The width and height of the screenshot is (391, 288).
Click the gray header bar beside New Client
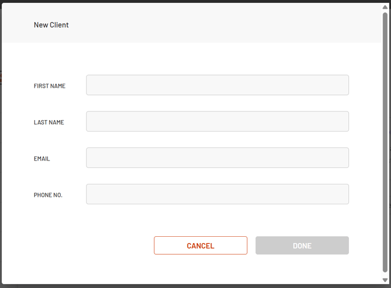tap(227, 25)
